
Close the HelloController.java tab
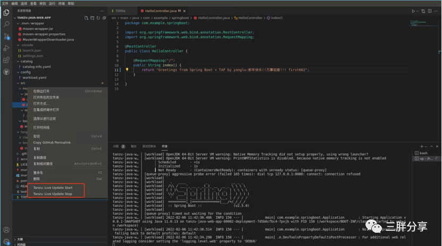(184, 11)
